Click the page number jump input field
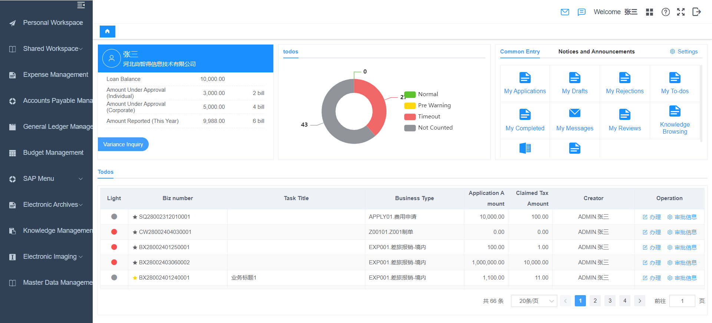712x323 pixels. pyautogui.click(x=682, y=301)
